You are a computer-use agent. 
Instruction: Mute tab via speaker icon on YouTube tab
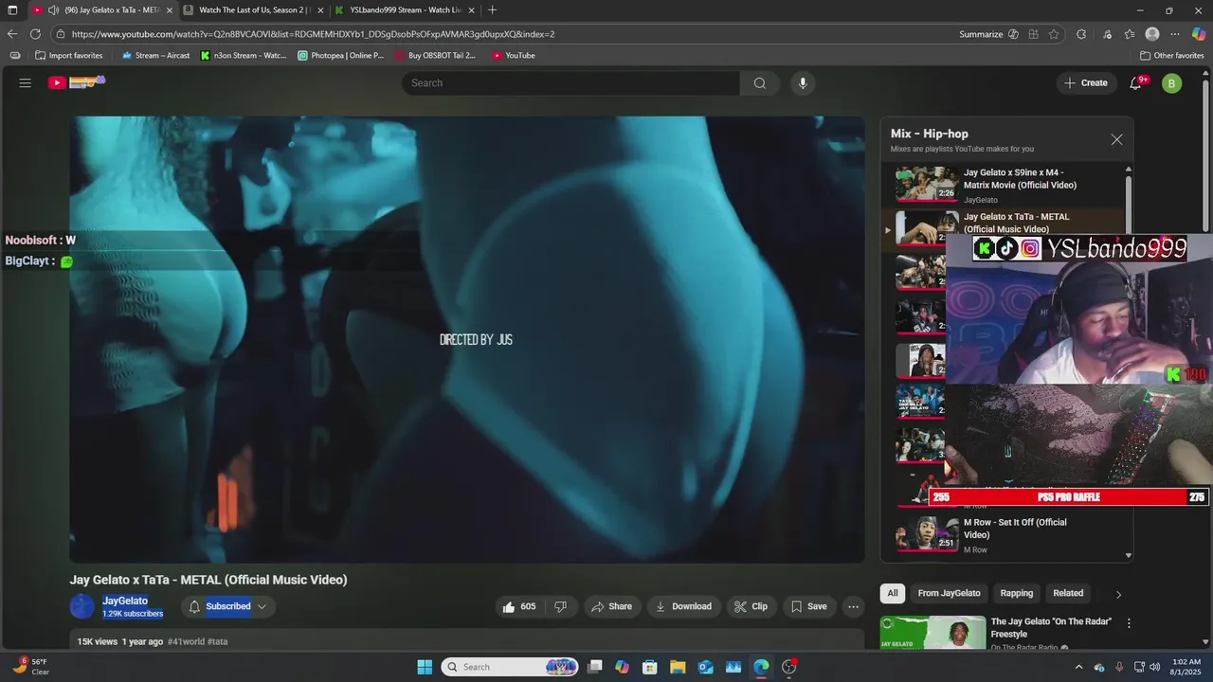point(54,10)
